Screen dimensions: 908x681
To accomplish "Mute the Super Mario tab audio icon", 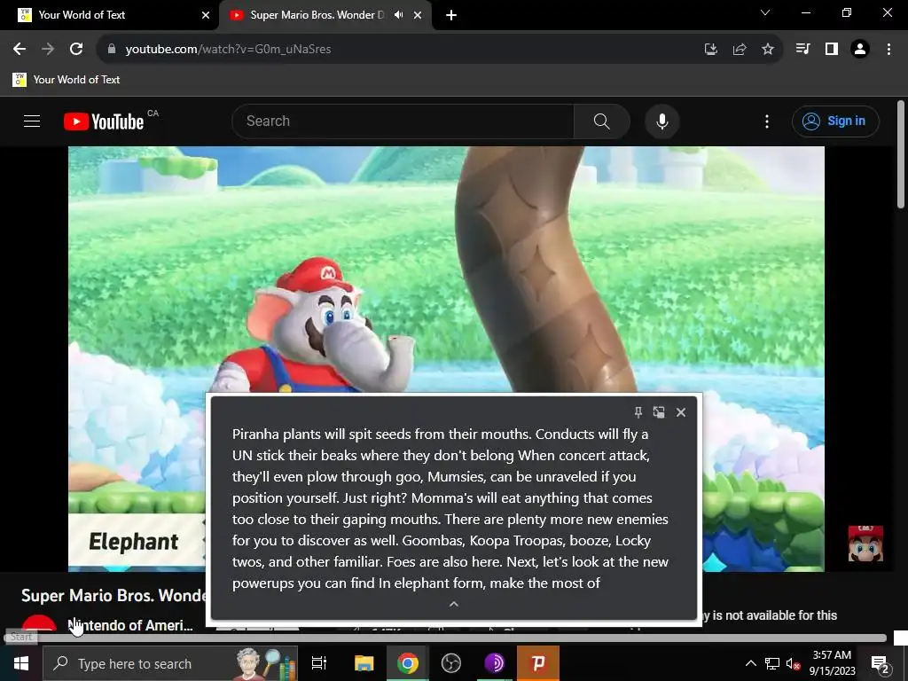I will [398, 15].
